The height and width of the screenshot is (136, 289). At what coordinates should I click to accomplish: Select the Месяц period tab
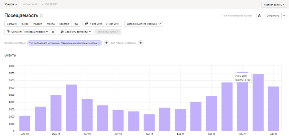click(51, 24)
